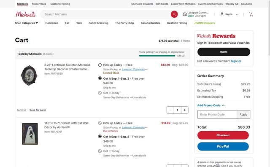Viewport: 270px width, 167px height.
Task: Click the red Checkout button
Action: tap(223, 135)
